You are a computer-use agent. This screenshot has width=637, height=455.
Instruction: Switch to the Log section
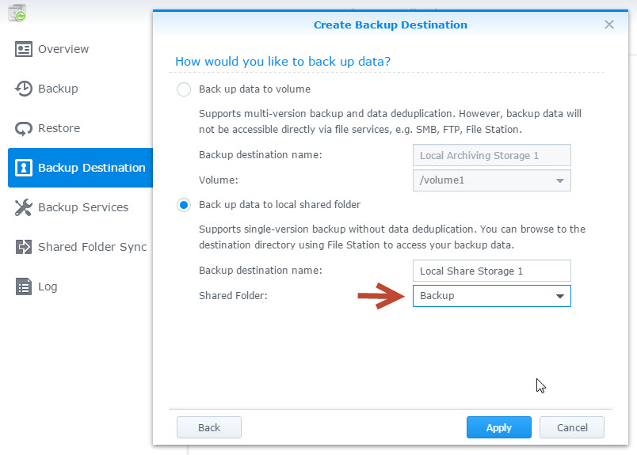click(48, 286)
